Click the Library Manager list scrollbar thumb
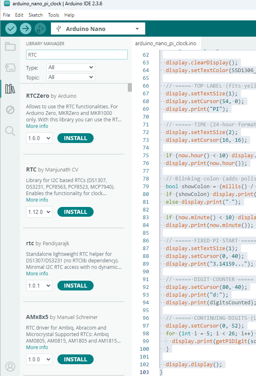 [x=130, y=87]
